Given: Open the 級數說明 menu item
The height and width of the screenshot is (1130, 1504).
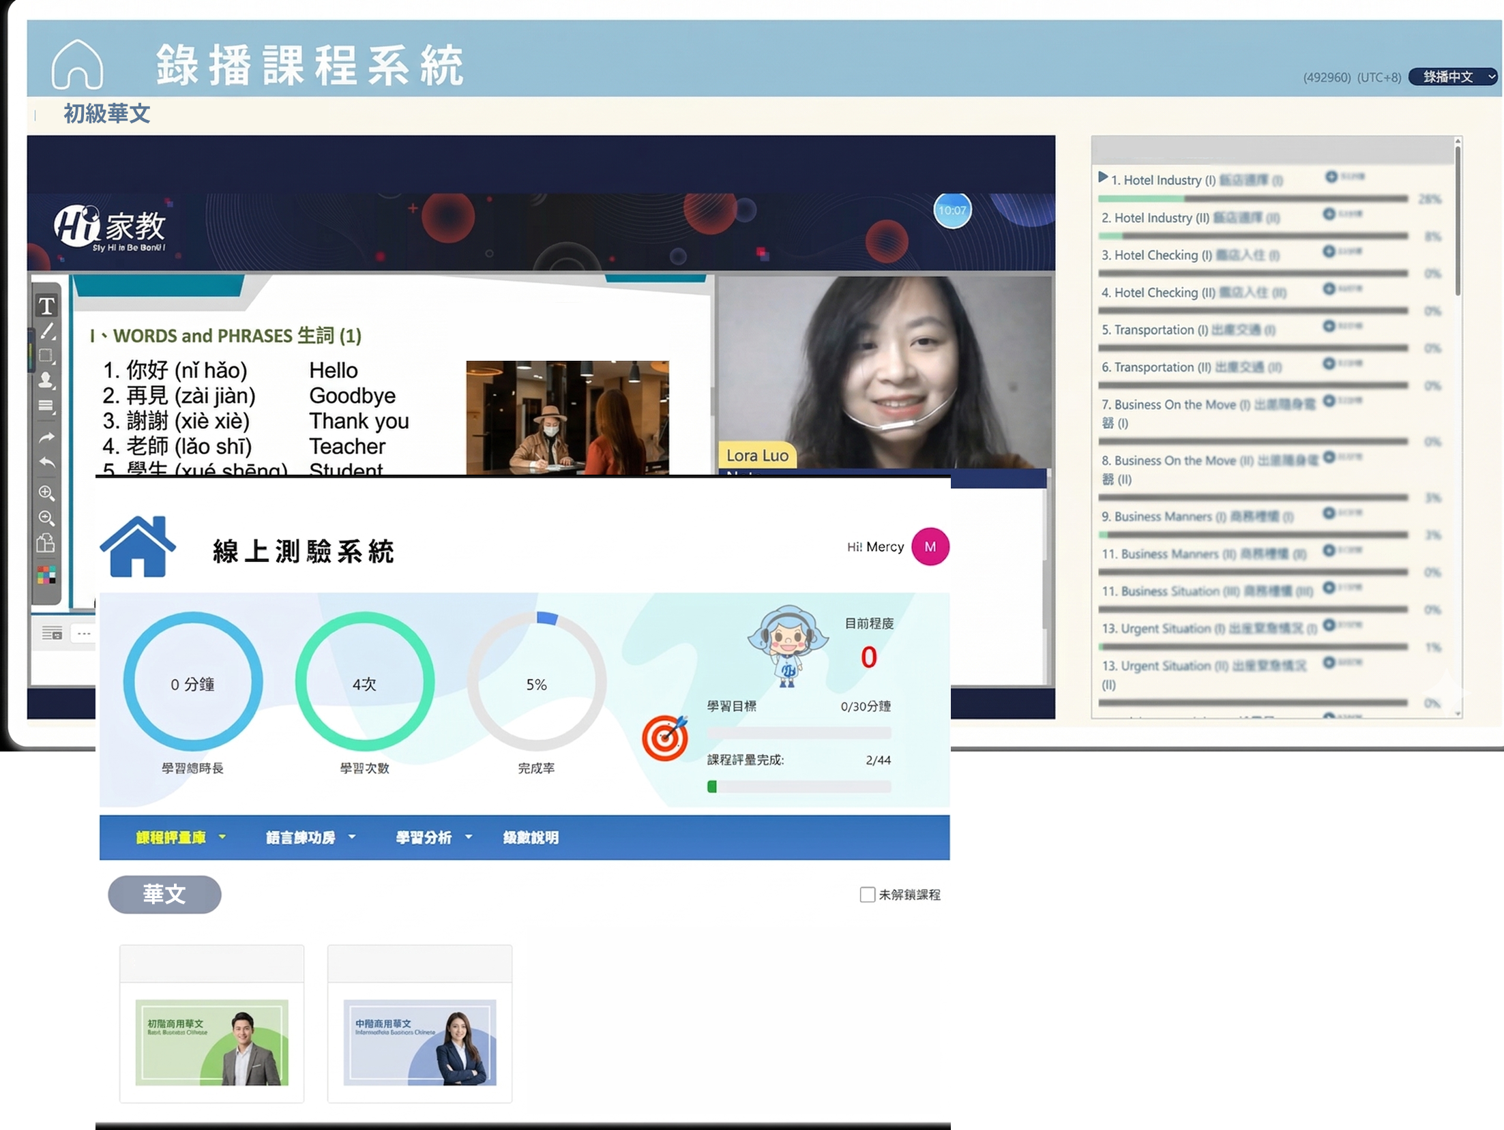Looking at the screenshot, I should (x=531, y=837).
